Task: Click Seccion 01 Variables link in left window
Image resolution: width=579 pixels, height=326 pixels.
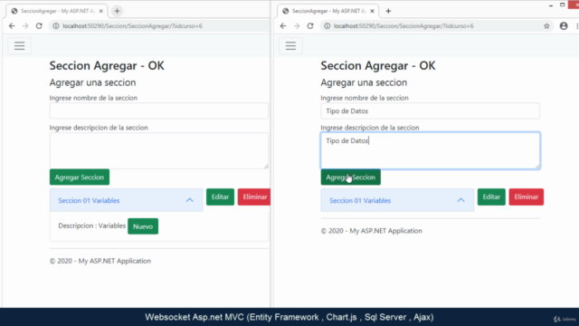Action: click(89, 200)
